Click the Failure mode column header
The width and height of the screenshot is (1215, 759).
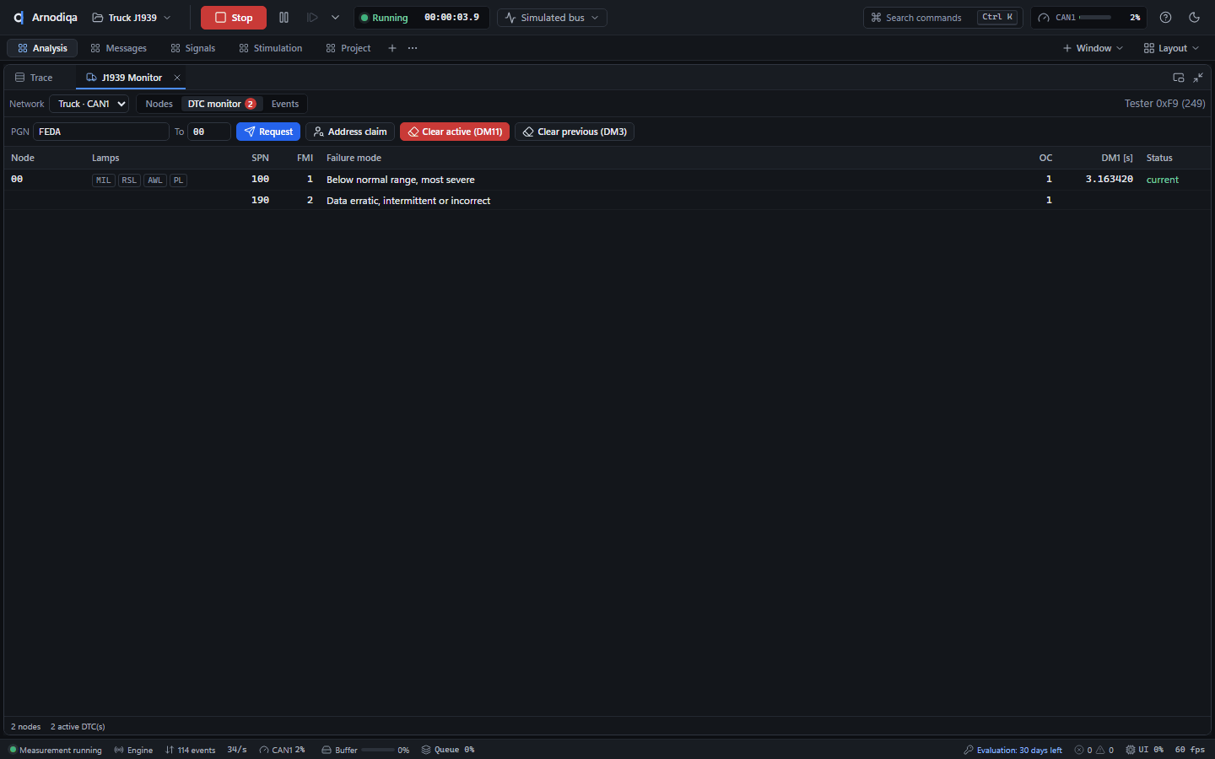(354, 158)
